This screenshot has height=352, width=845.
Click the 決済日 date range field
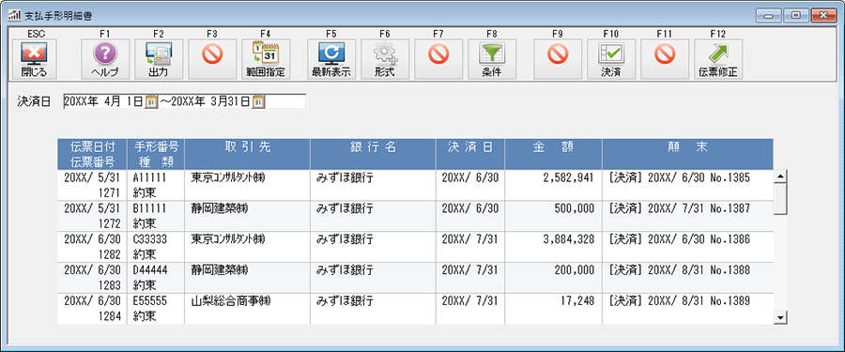(x=184, y=102)
